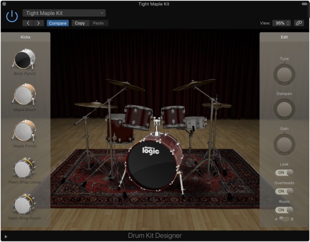310x242 pixels.
Task: Toggle the plug-in power button
Action: click(12, 16)
